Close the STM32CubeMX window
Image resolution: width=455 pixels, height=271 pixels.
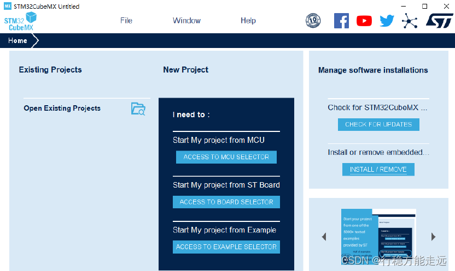point(446,6)
